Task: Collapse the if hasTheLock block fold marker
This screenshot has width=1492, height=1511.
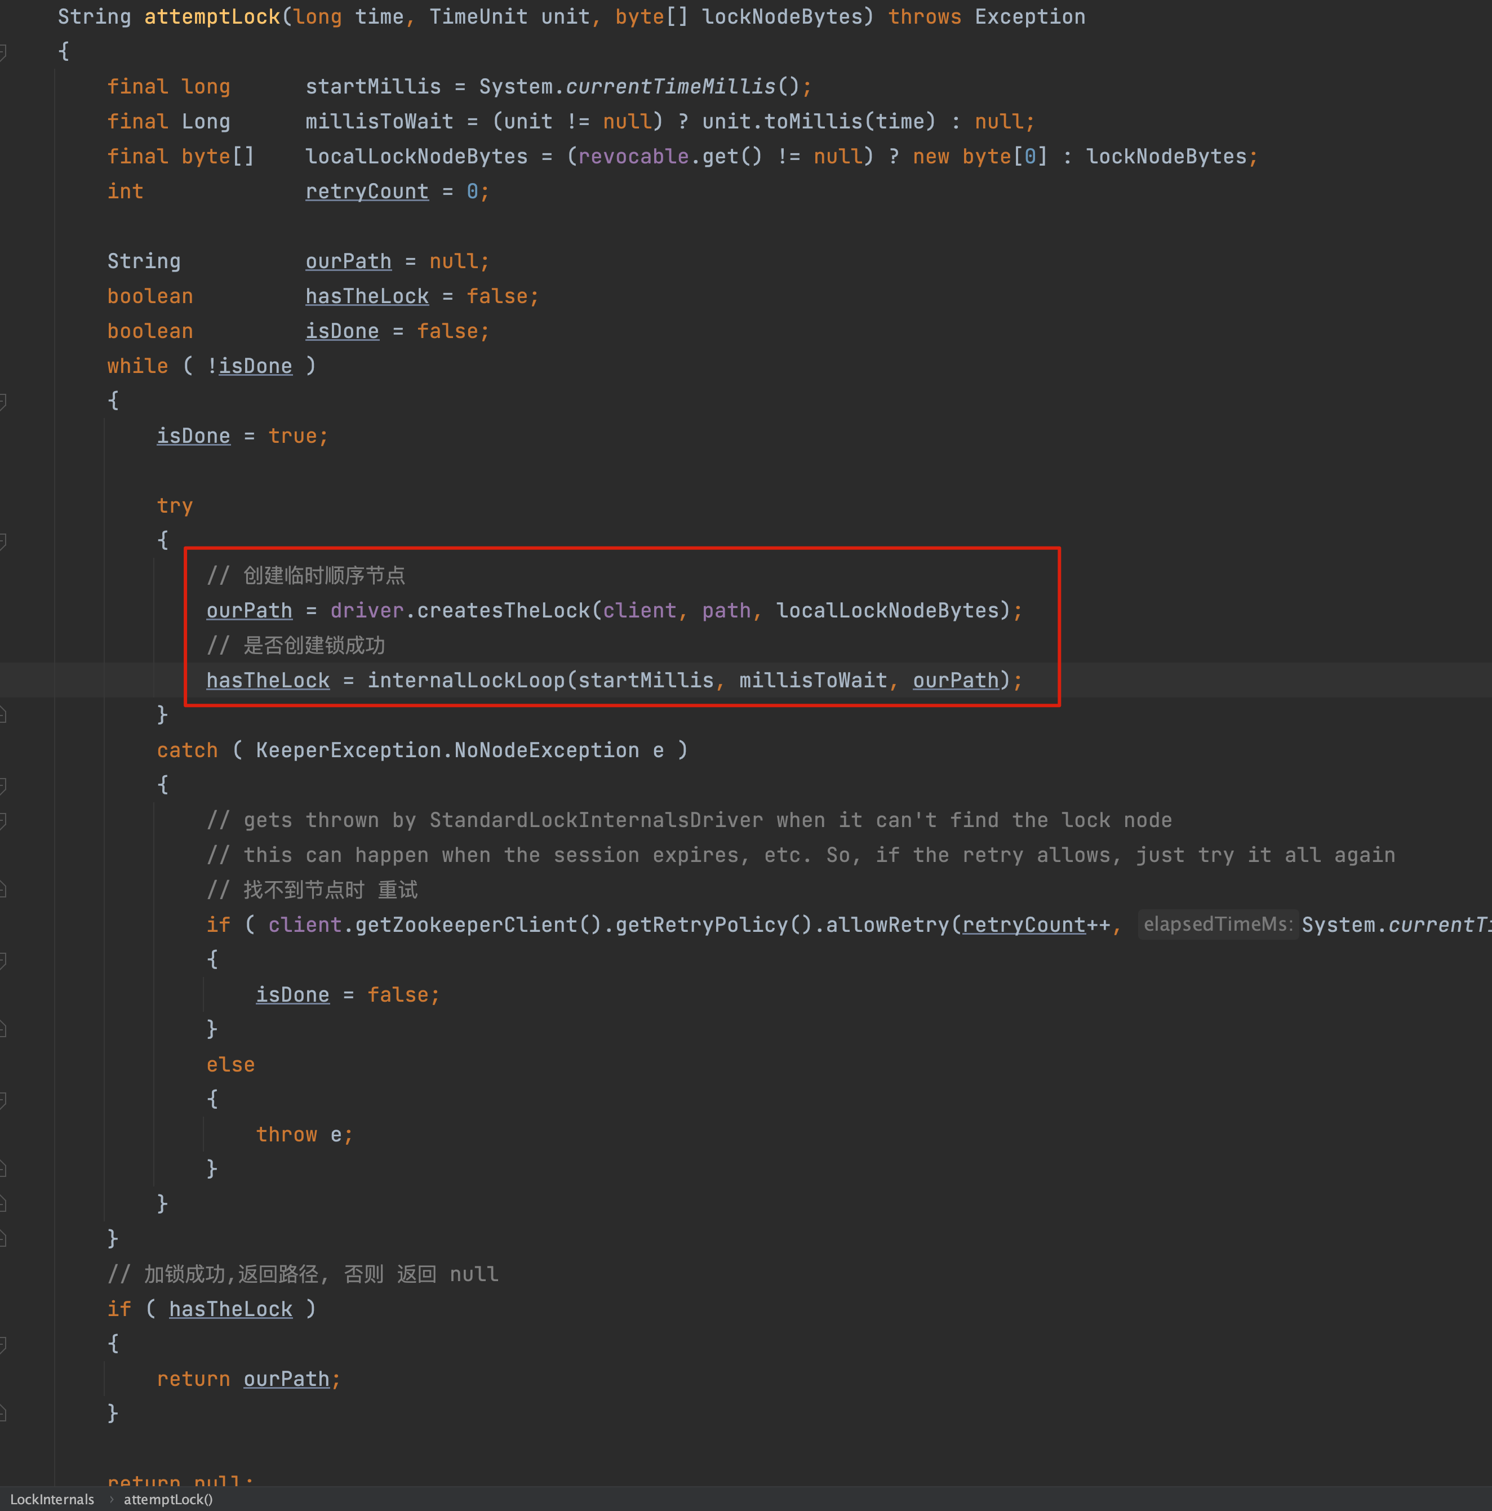Action: click(x=3, y=1344)
